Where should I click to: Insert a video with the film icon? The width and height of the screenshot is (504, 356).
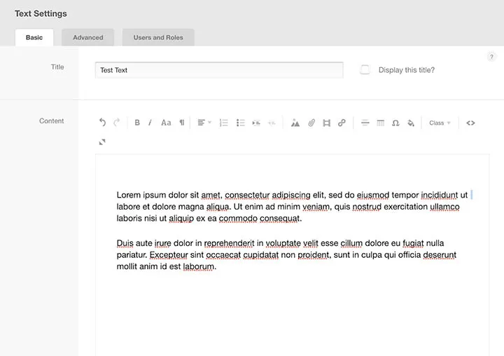[x=327, y=123]
